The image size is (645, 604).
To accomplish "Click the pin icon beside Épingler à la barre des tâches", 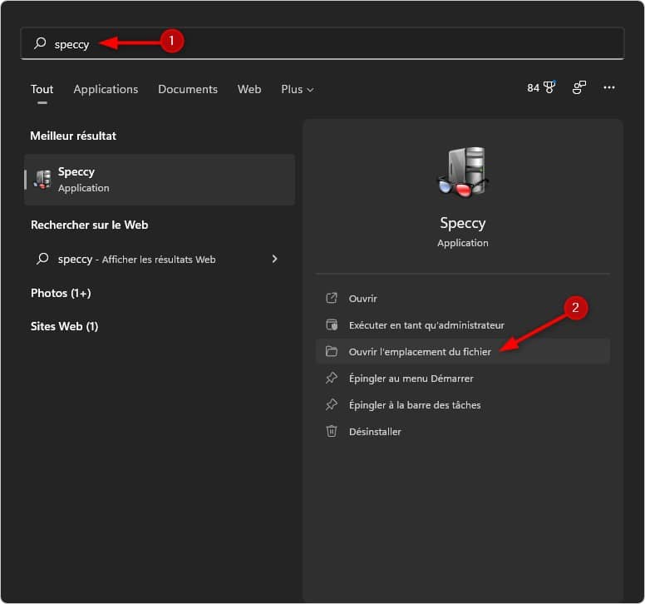I will click(332, 404).
